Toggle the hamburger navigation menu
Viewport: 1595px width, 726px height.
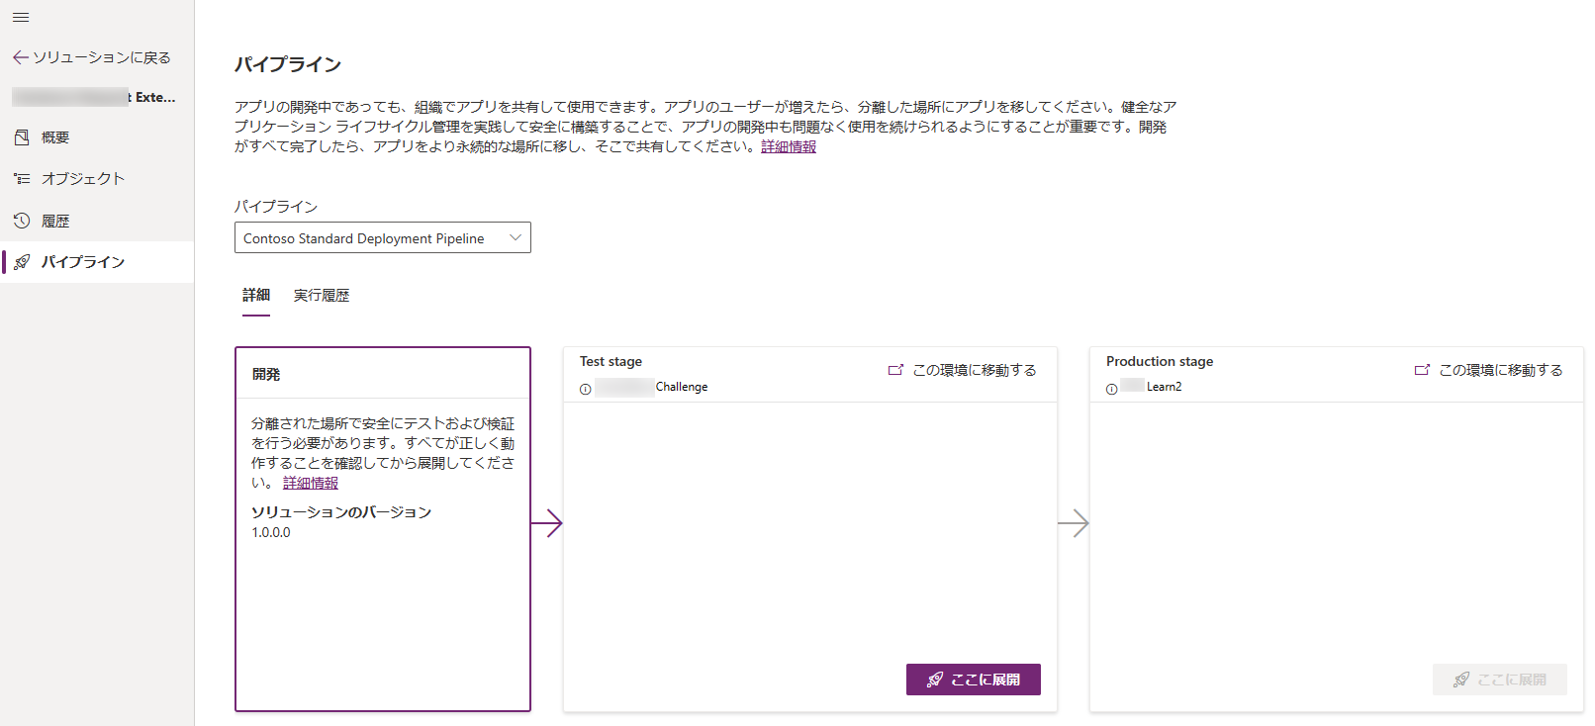(21, 17)
